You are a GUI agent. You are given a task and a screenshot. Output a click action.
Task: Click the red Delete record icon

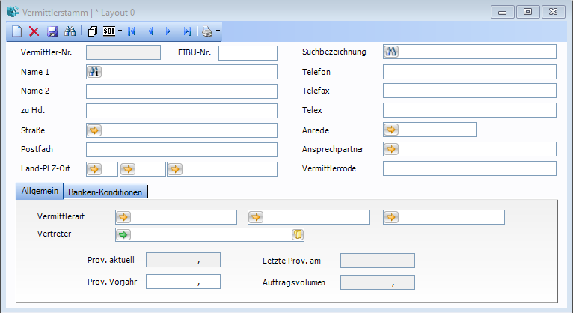click(x=34, y=31)
